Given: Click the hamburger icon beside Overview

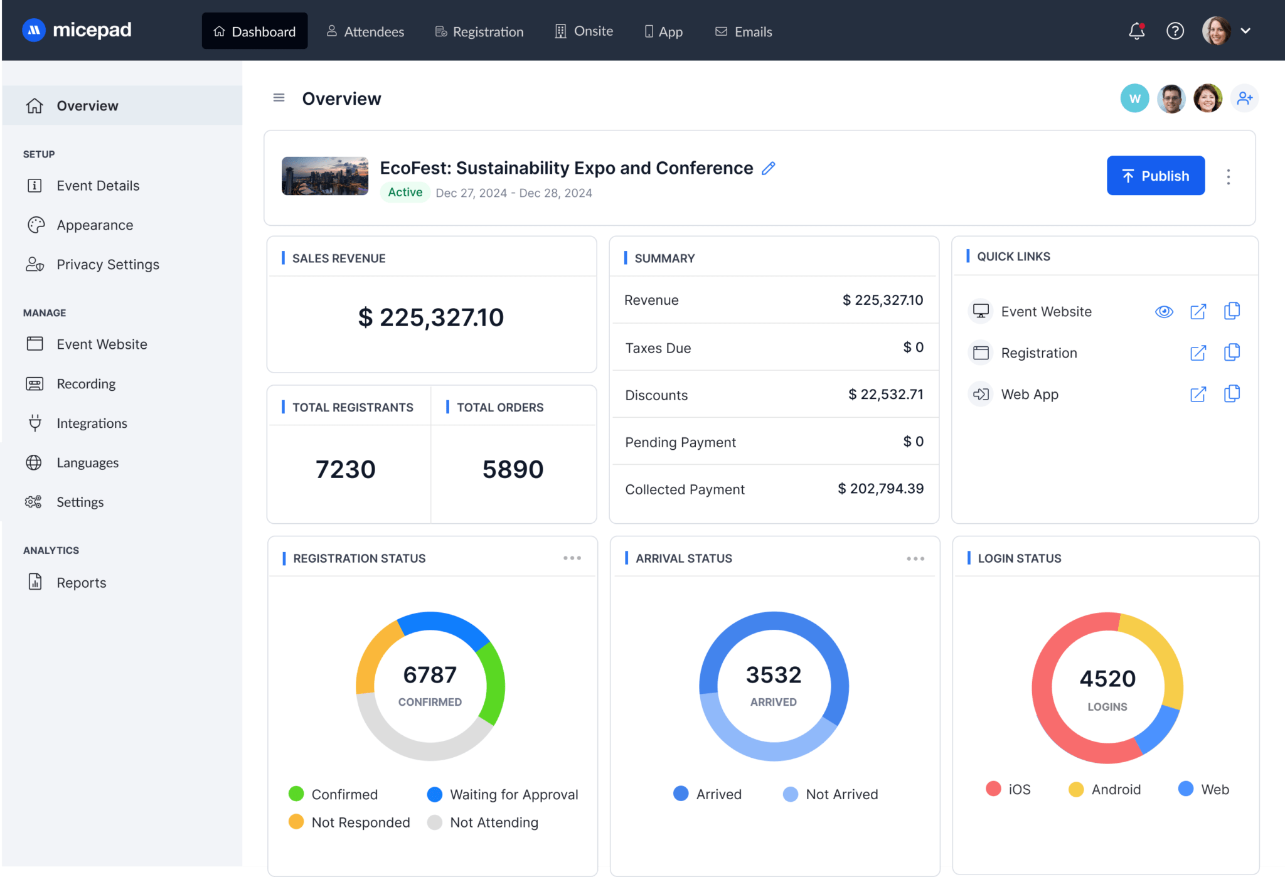Looking at the screenshot, I should pyautogui.click(x=279, y=98).
